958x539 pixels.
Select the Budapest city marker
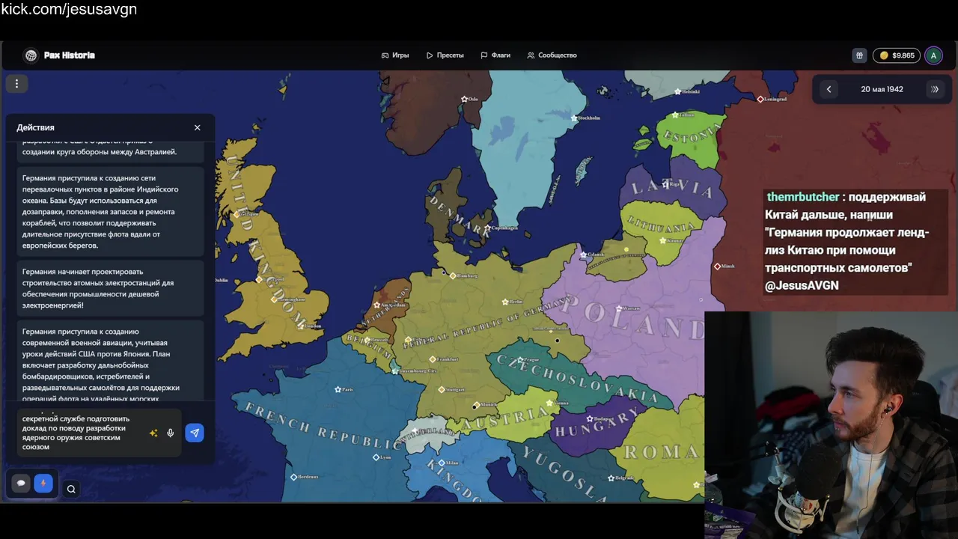590,418
